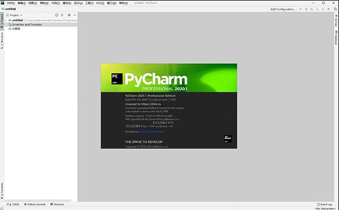The height and width of the screenshot is (210, 339).
Task: Open the Event Log button
Action: [x=324, y=204]
